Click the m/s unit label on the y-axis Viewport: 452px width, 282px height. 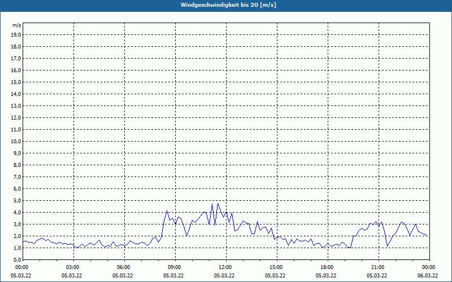coord(17,25)
